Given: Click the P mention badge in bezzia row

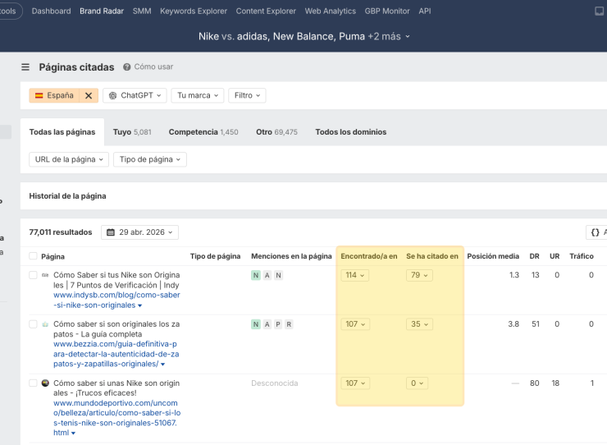Looking at the screenshot, I should pos(278,324).
